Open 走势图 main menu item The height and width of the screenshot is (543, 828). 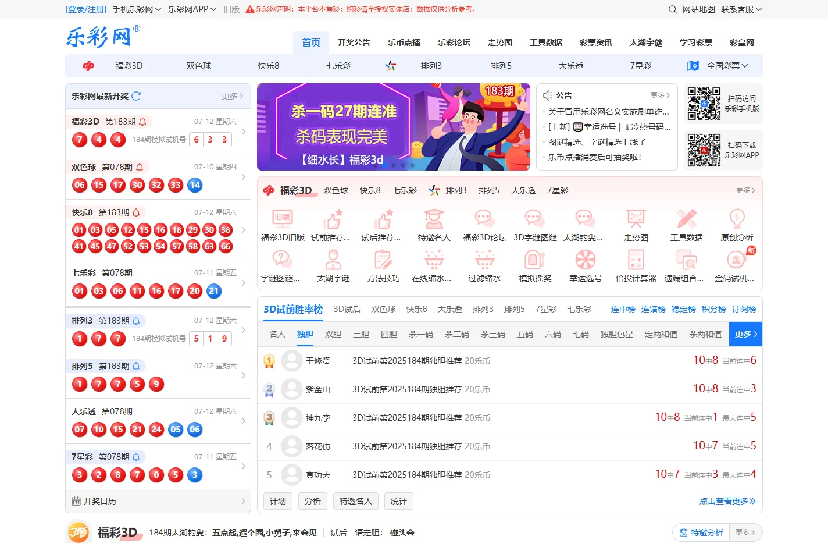pyautogui.click(x=500, y=42)
